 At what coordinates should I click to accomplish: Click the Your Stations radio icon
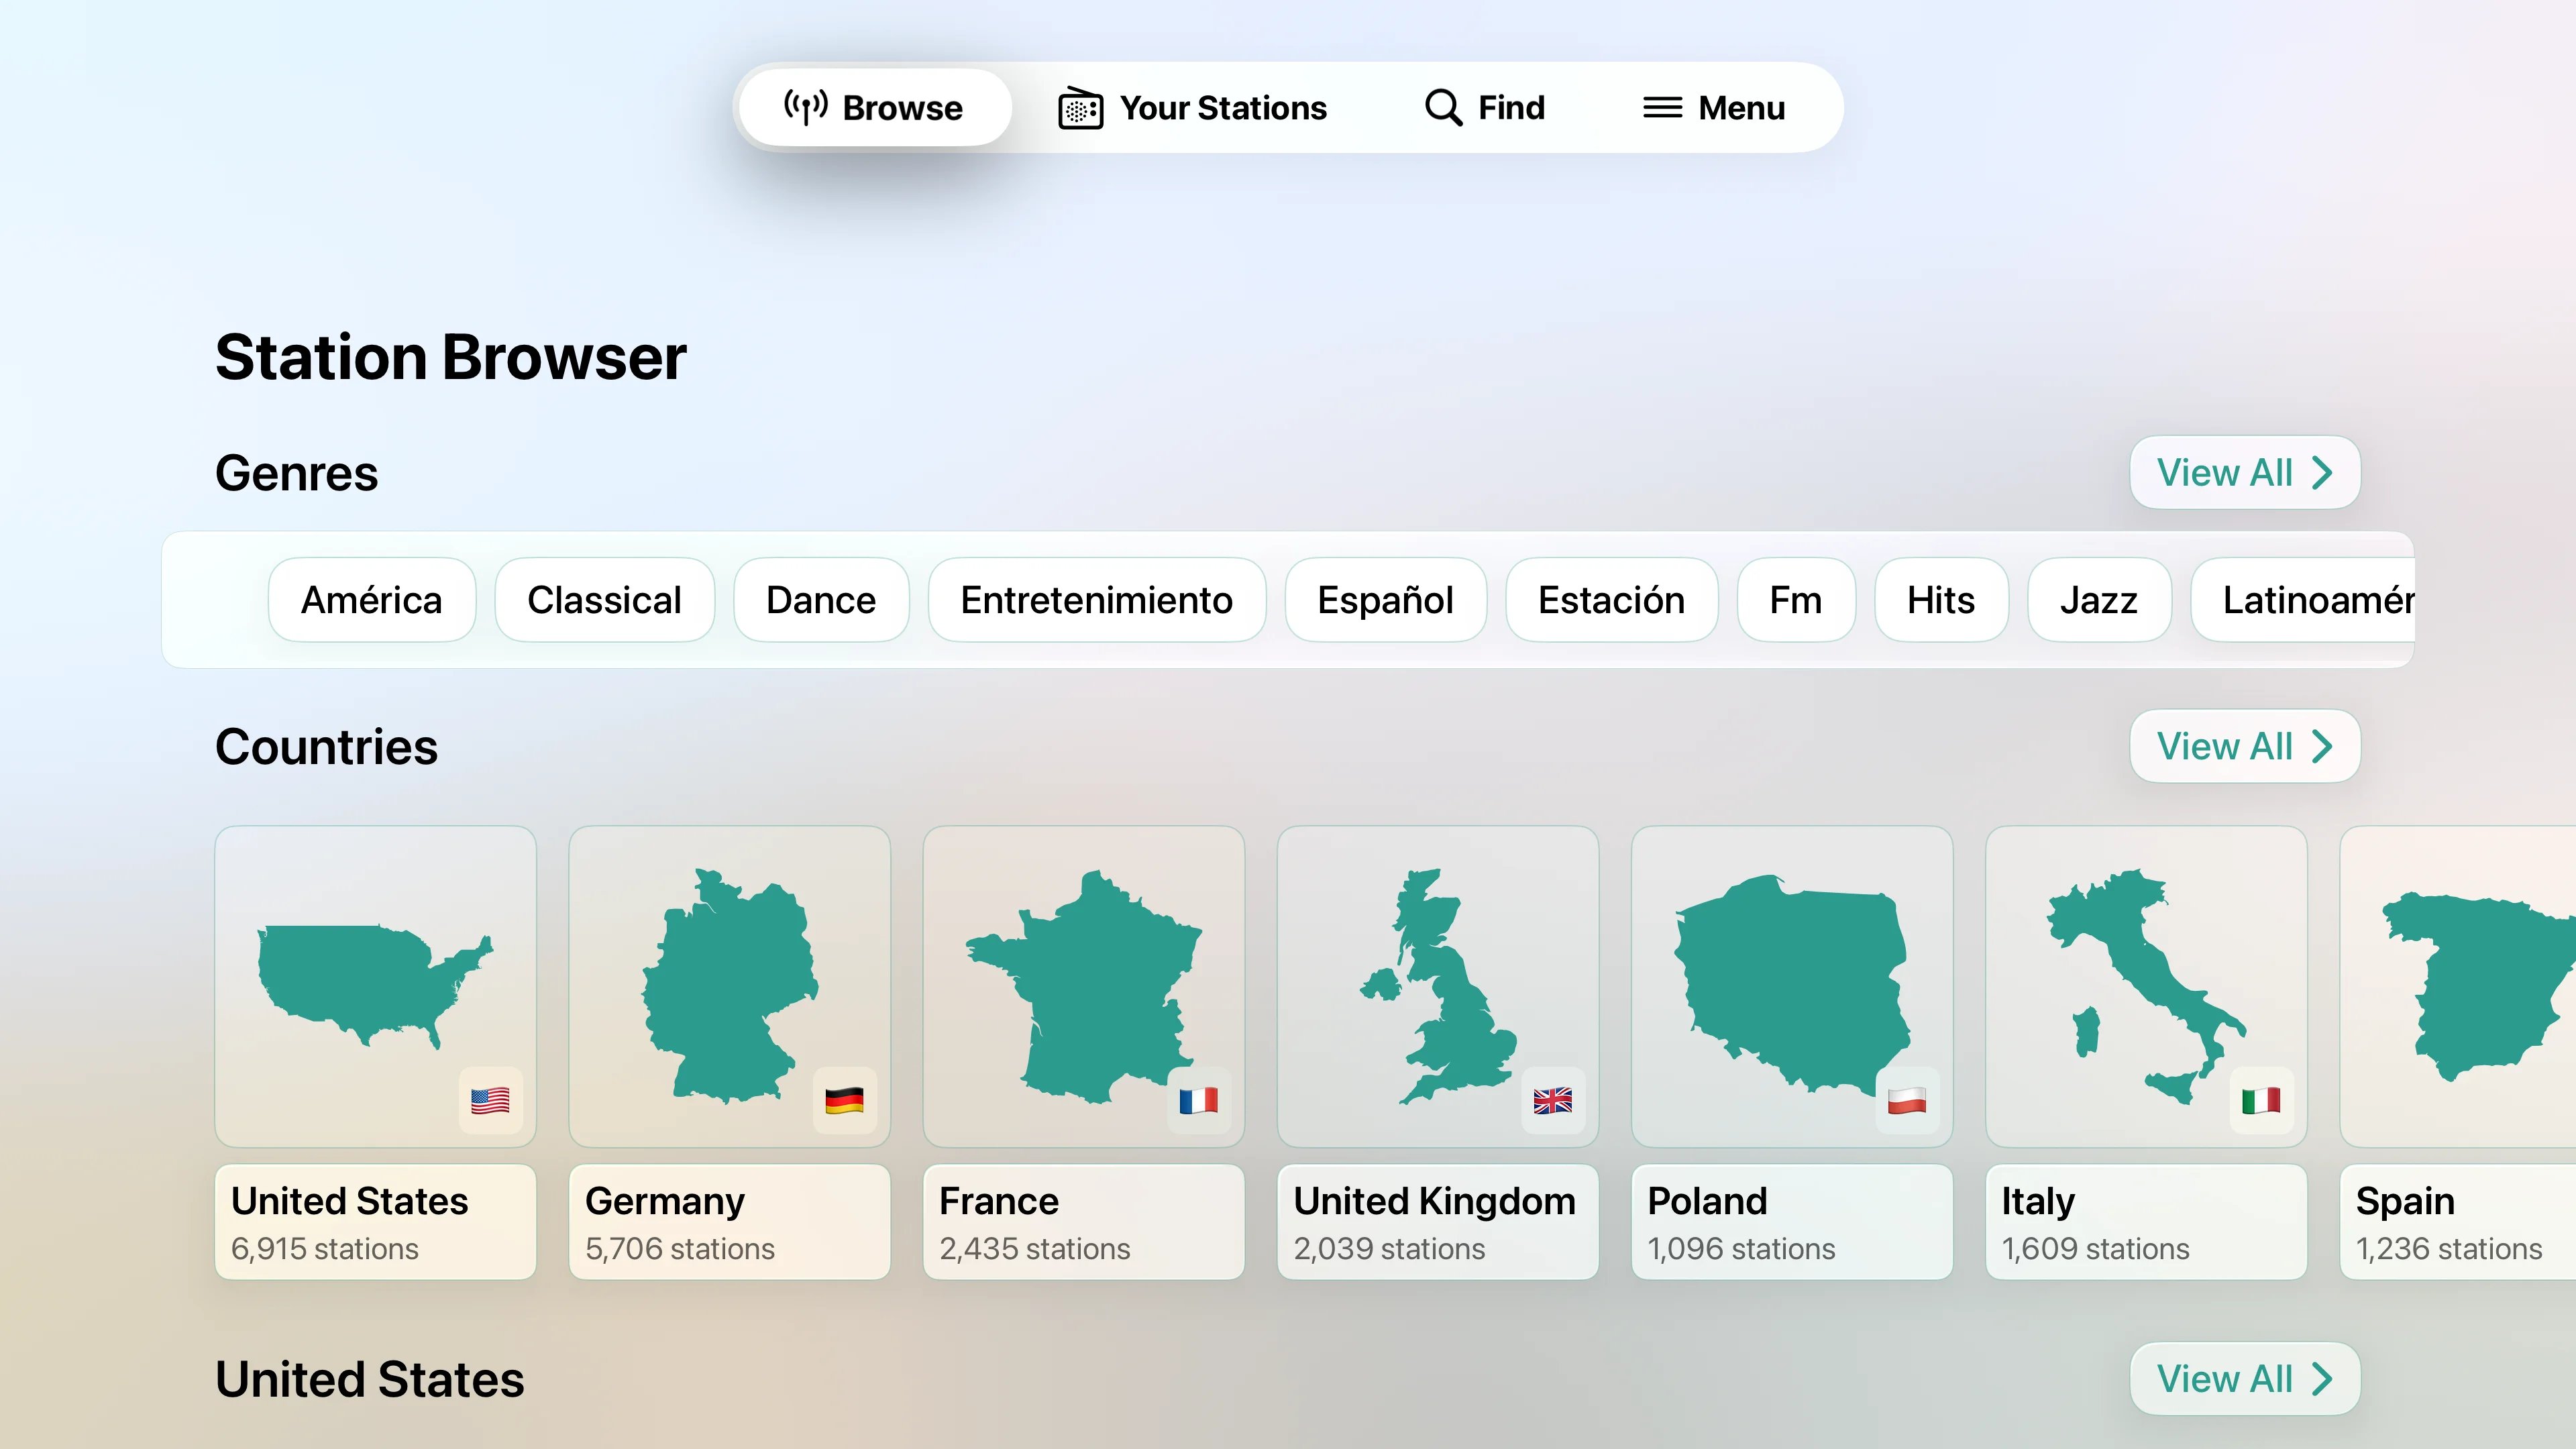tap(1080, 108)
